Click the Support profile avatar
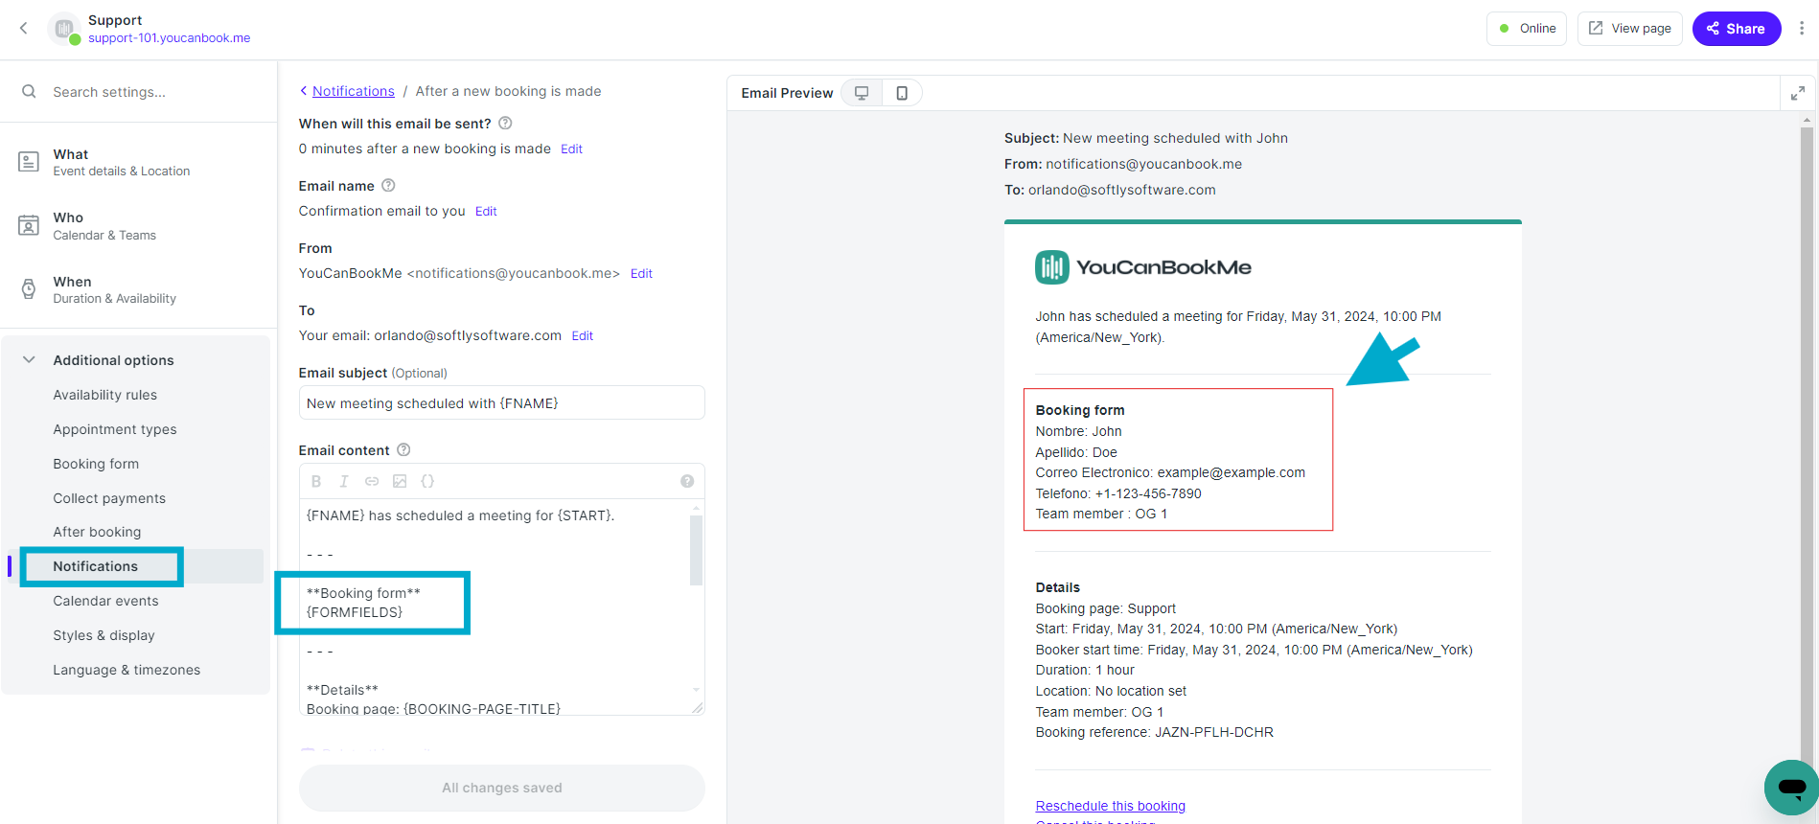Screen dimensions: 1819x824 click(64, 29)
